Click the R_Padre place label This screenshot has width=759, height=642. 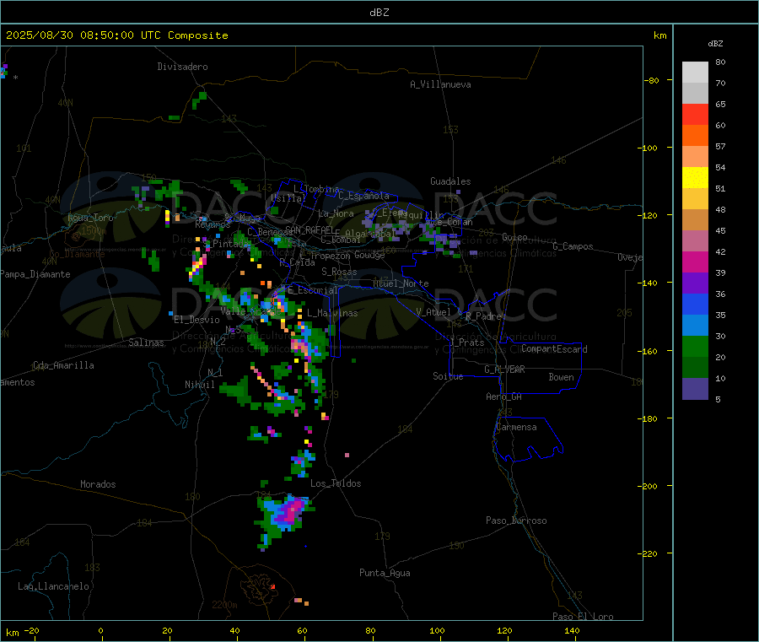pos(483,316)
